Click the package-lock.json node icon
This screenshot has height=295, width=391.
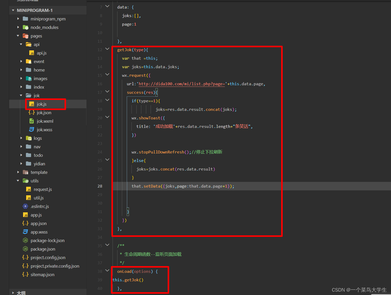point(25,240)
